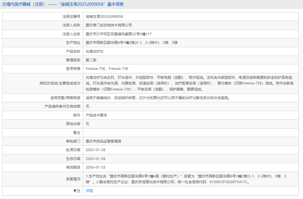Click the change record text in 变更情况 row

tap(186, 179)
